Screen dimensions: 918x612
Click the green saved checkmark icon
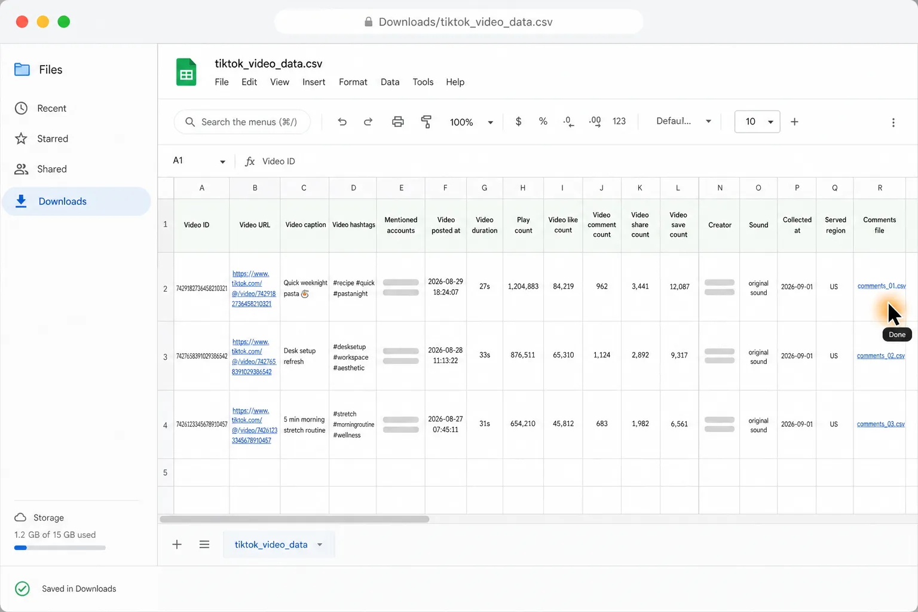pos(22,589)
